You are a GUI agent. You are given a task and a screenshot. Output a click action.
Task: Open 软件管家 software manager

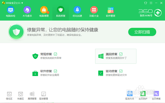(x=111, y=12)
